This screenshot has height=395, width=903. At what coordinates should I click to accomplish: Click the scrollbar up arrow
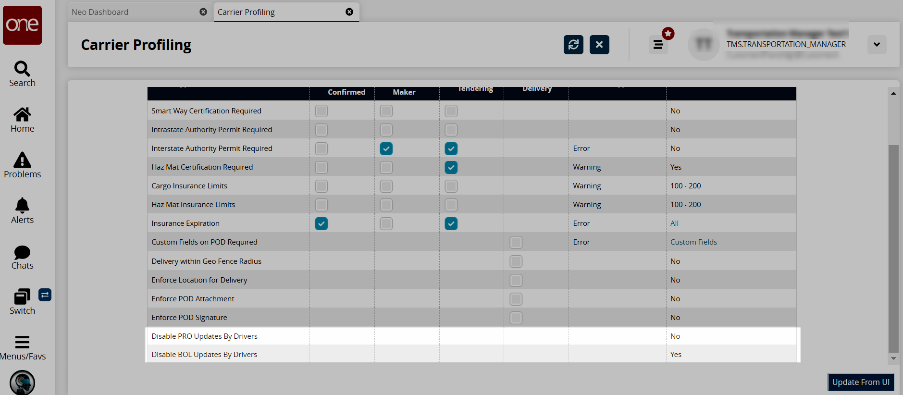893,93
